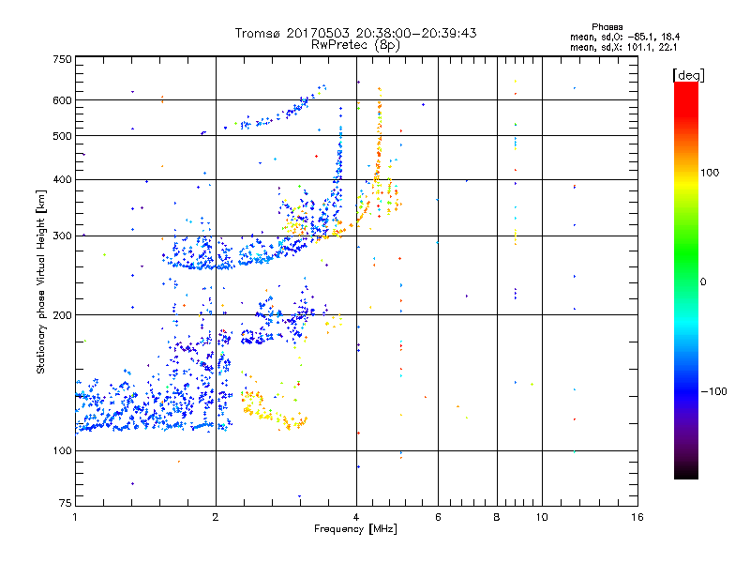Click the x-axis label '2'
The image size is (750, 563).
point(216,517)
